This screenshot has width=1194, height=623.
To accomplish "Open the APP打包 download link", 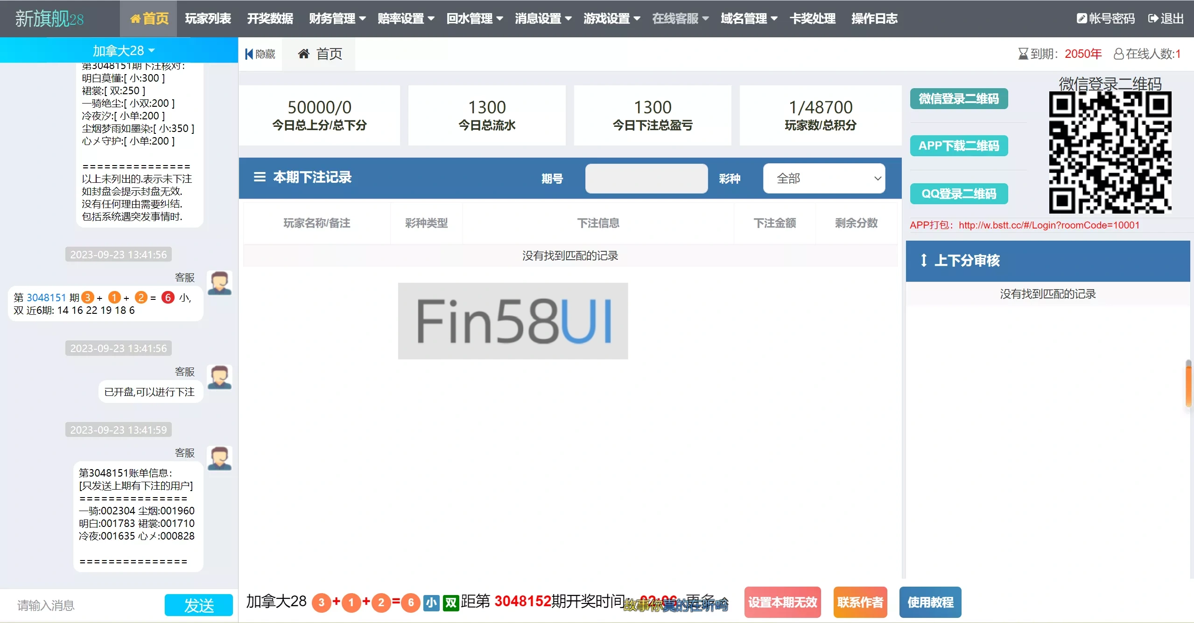I will point(1048,225).
